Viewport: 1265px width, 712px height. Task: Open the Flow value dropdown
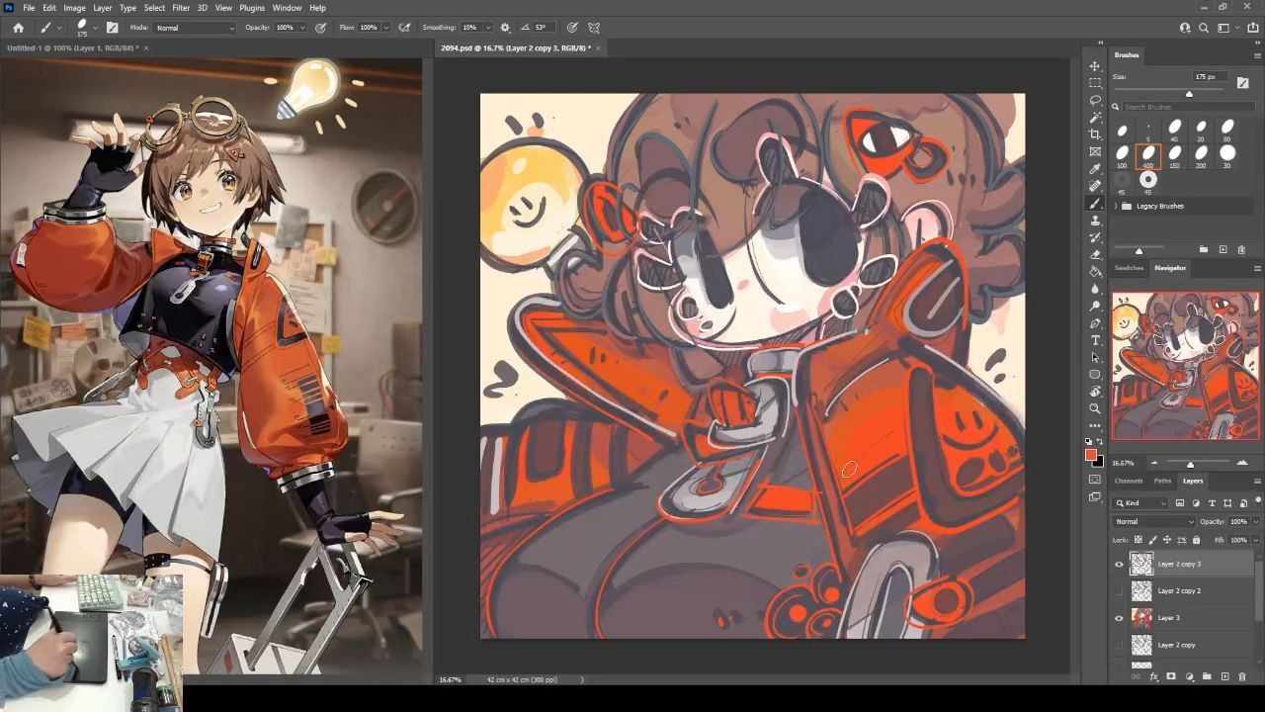pyautogui.click(x=385, y=28)
